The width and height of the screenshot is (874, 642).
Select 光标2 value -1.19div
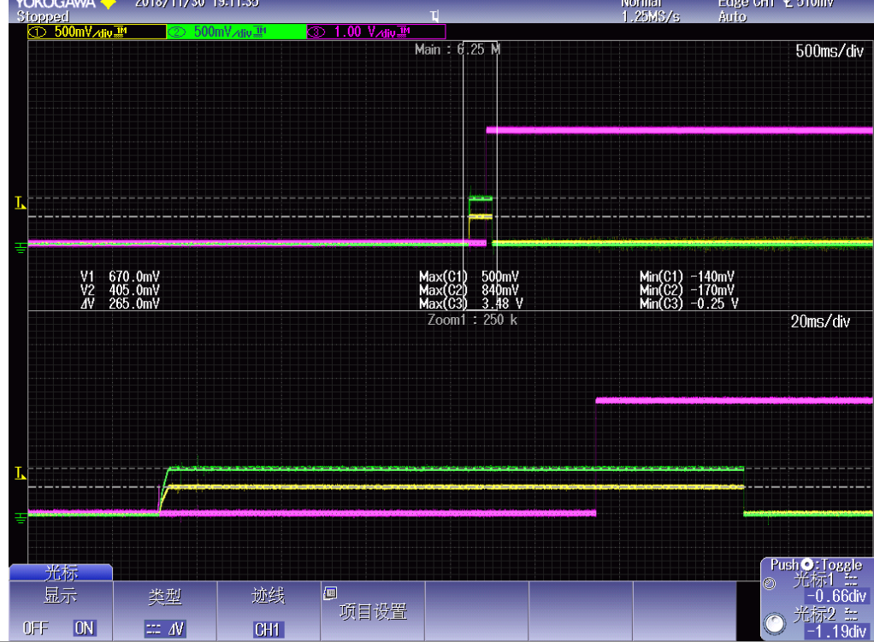836,632
